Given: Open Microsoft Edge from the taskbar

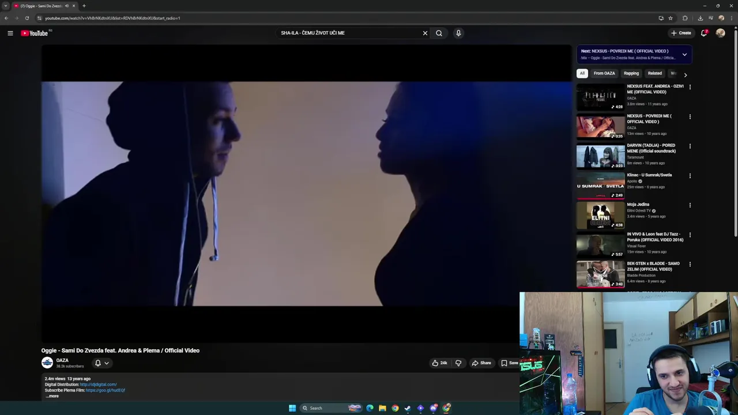Looking at the screenshot, I should 370,408.
